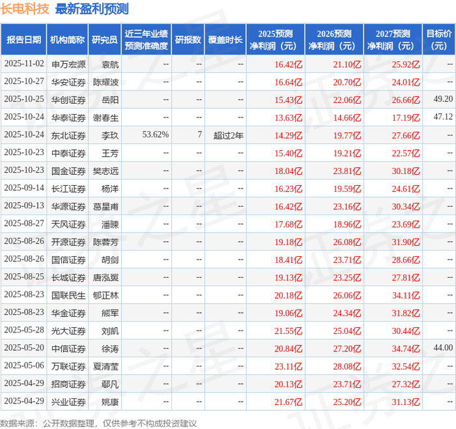This screenshot has width=456, height=429.
Task: Click research report count 7
Action: [x=199, y=134]
